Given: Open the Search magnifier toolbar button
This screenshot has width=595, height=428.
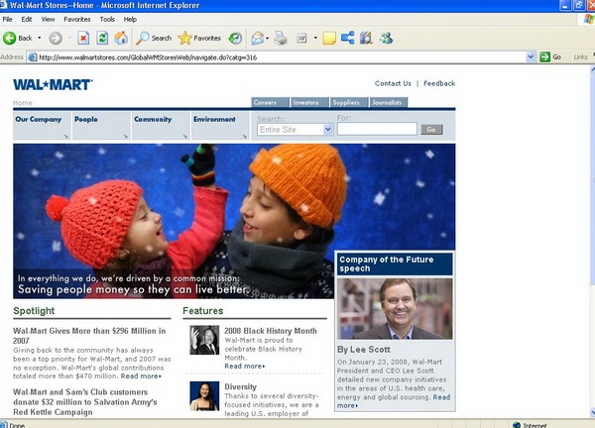Looking at the screenshot, I should (x=154, y=38).
